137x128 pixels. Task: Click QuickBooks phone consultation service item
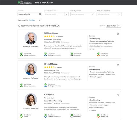[x=101, y=46]
